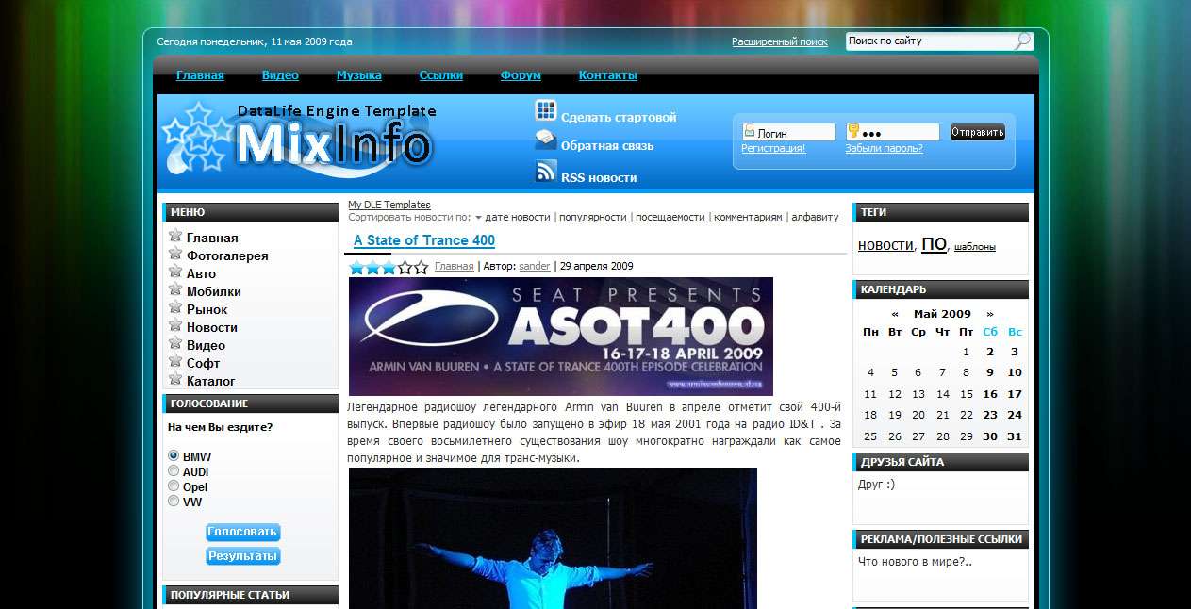Open 'Видео' in top navigation
The width and height of the screenshot is (1191, 609).
280,75
